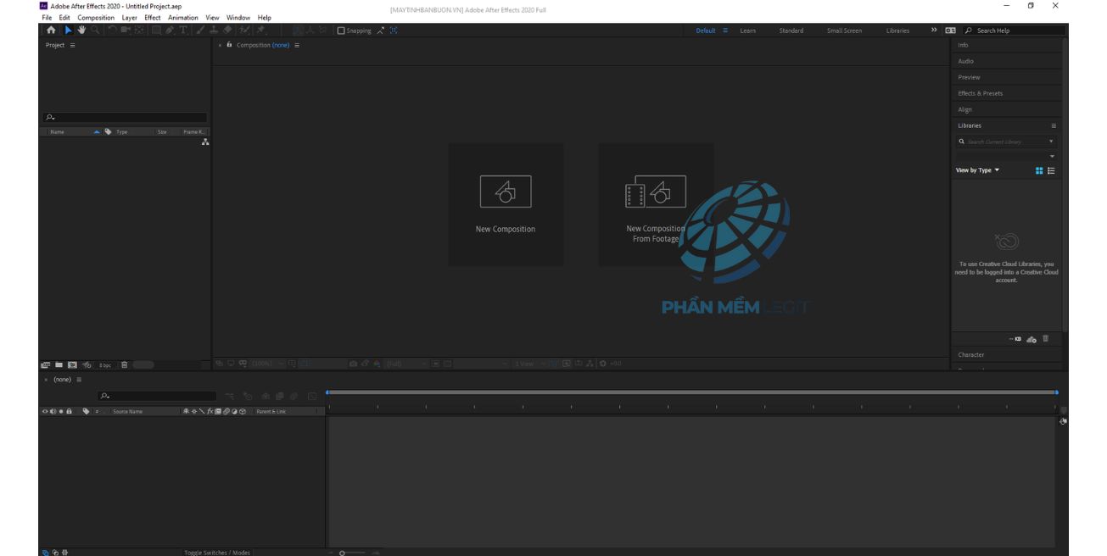The width and height of the screenshot is (1107, 556).
Task: Enable the Snapping checkbox
Action: (341, 31)
